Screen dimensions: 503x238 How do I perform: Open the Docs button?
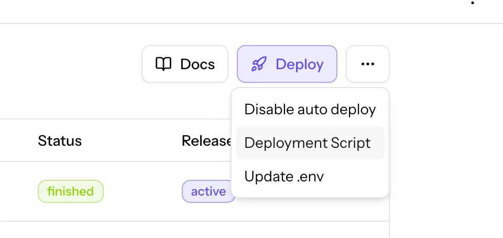(x=185, y=64)
